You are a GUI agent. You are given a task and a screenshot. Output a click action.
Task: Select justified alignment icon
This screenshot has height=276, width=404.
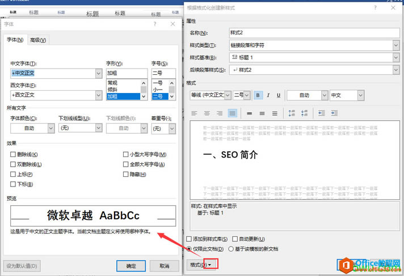point(233,113)
